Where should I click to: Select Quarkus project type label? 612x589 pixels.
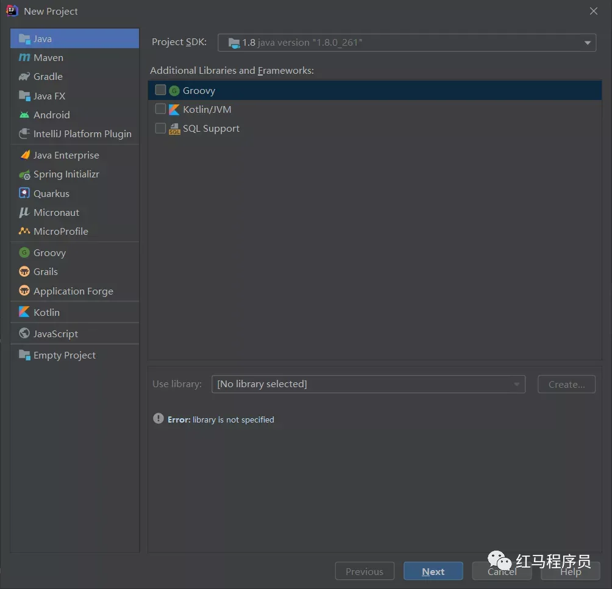point(51,194)
